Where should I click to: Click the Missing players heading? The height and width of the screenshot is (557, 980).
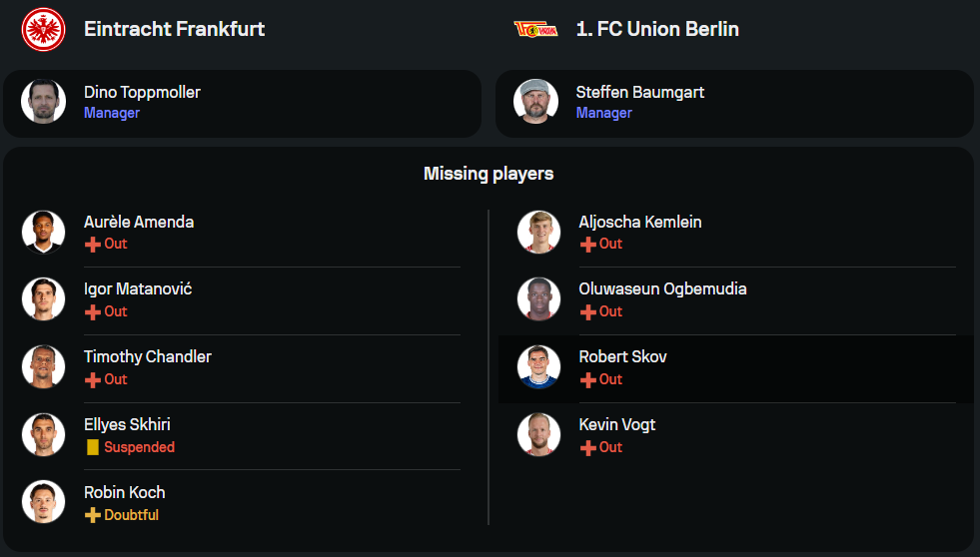[489, 174]
